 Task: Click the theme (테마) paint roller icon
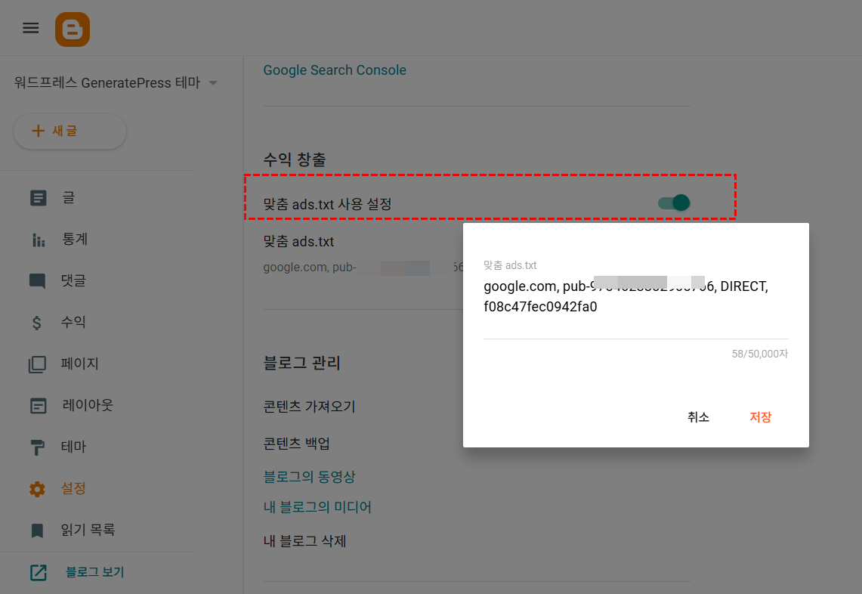click(37, 447)
